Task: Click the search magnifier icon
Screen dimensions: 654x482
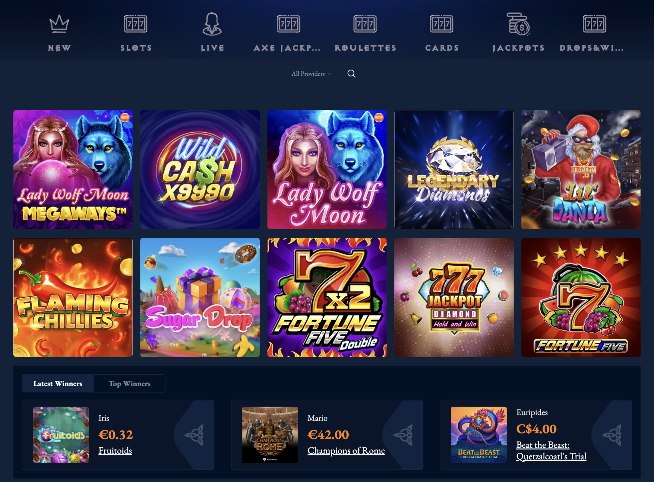Action: pyautogui.click(x=351, y=74)
